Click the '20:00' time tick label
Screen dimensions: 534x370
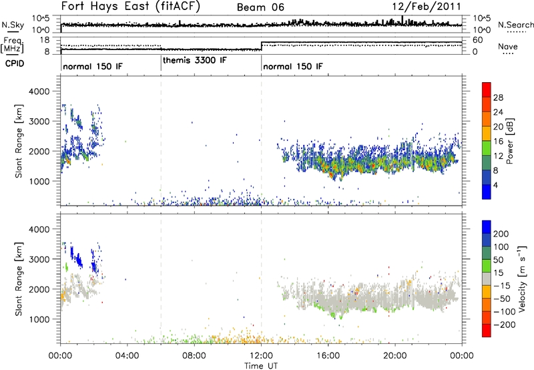coord(394,356)
